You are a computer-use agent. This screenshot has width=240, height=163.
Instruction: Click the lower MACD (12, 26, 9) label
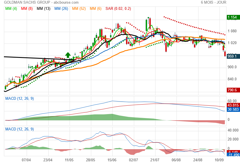click(20, 129)
